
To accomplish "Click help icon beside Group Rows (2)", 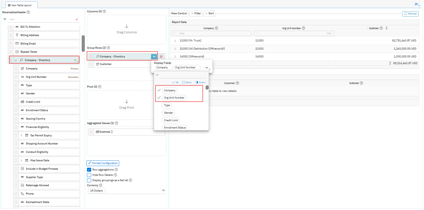I will [x=109, y=48].
